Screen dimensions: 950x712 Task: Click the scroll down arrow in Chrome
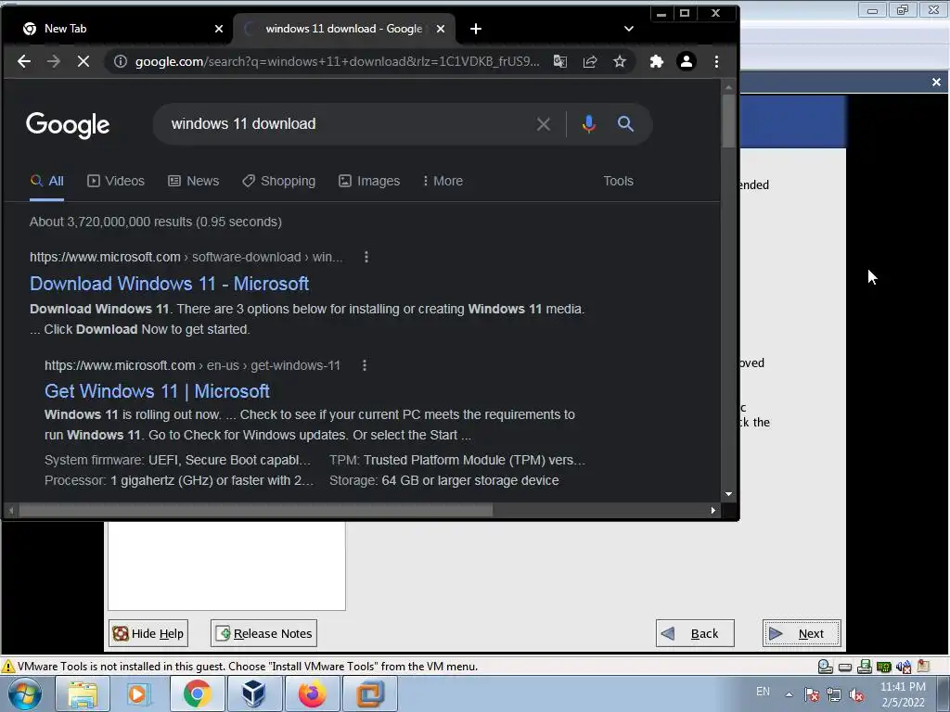coord(728,494)
